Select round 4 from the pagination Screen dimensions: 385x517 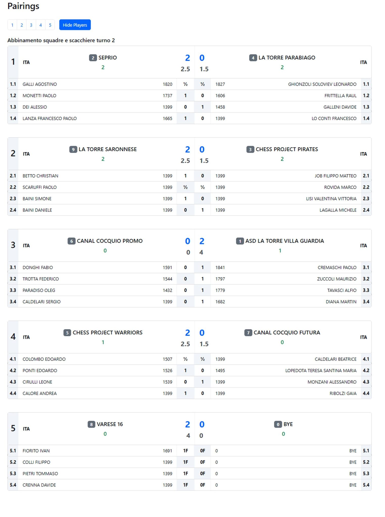[x=41, y=25]
